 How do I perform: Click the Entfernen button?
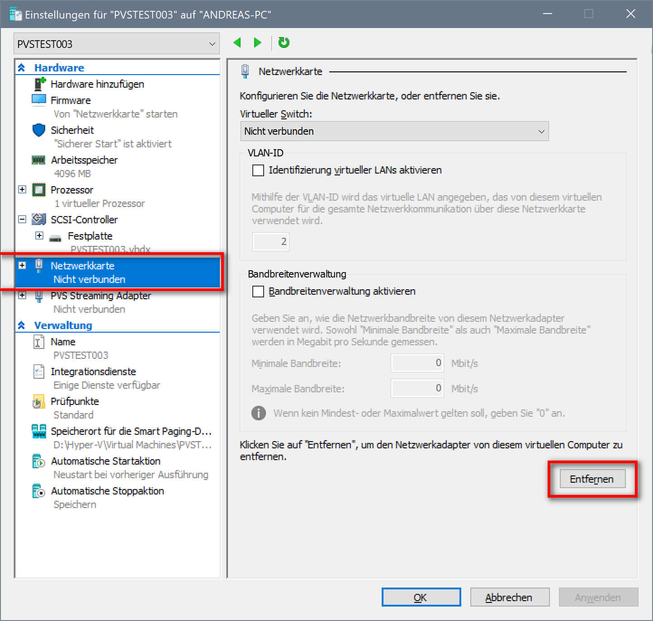592,479
